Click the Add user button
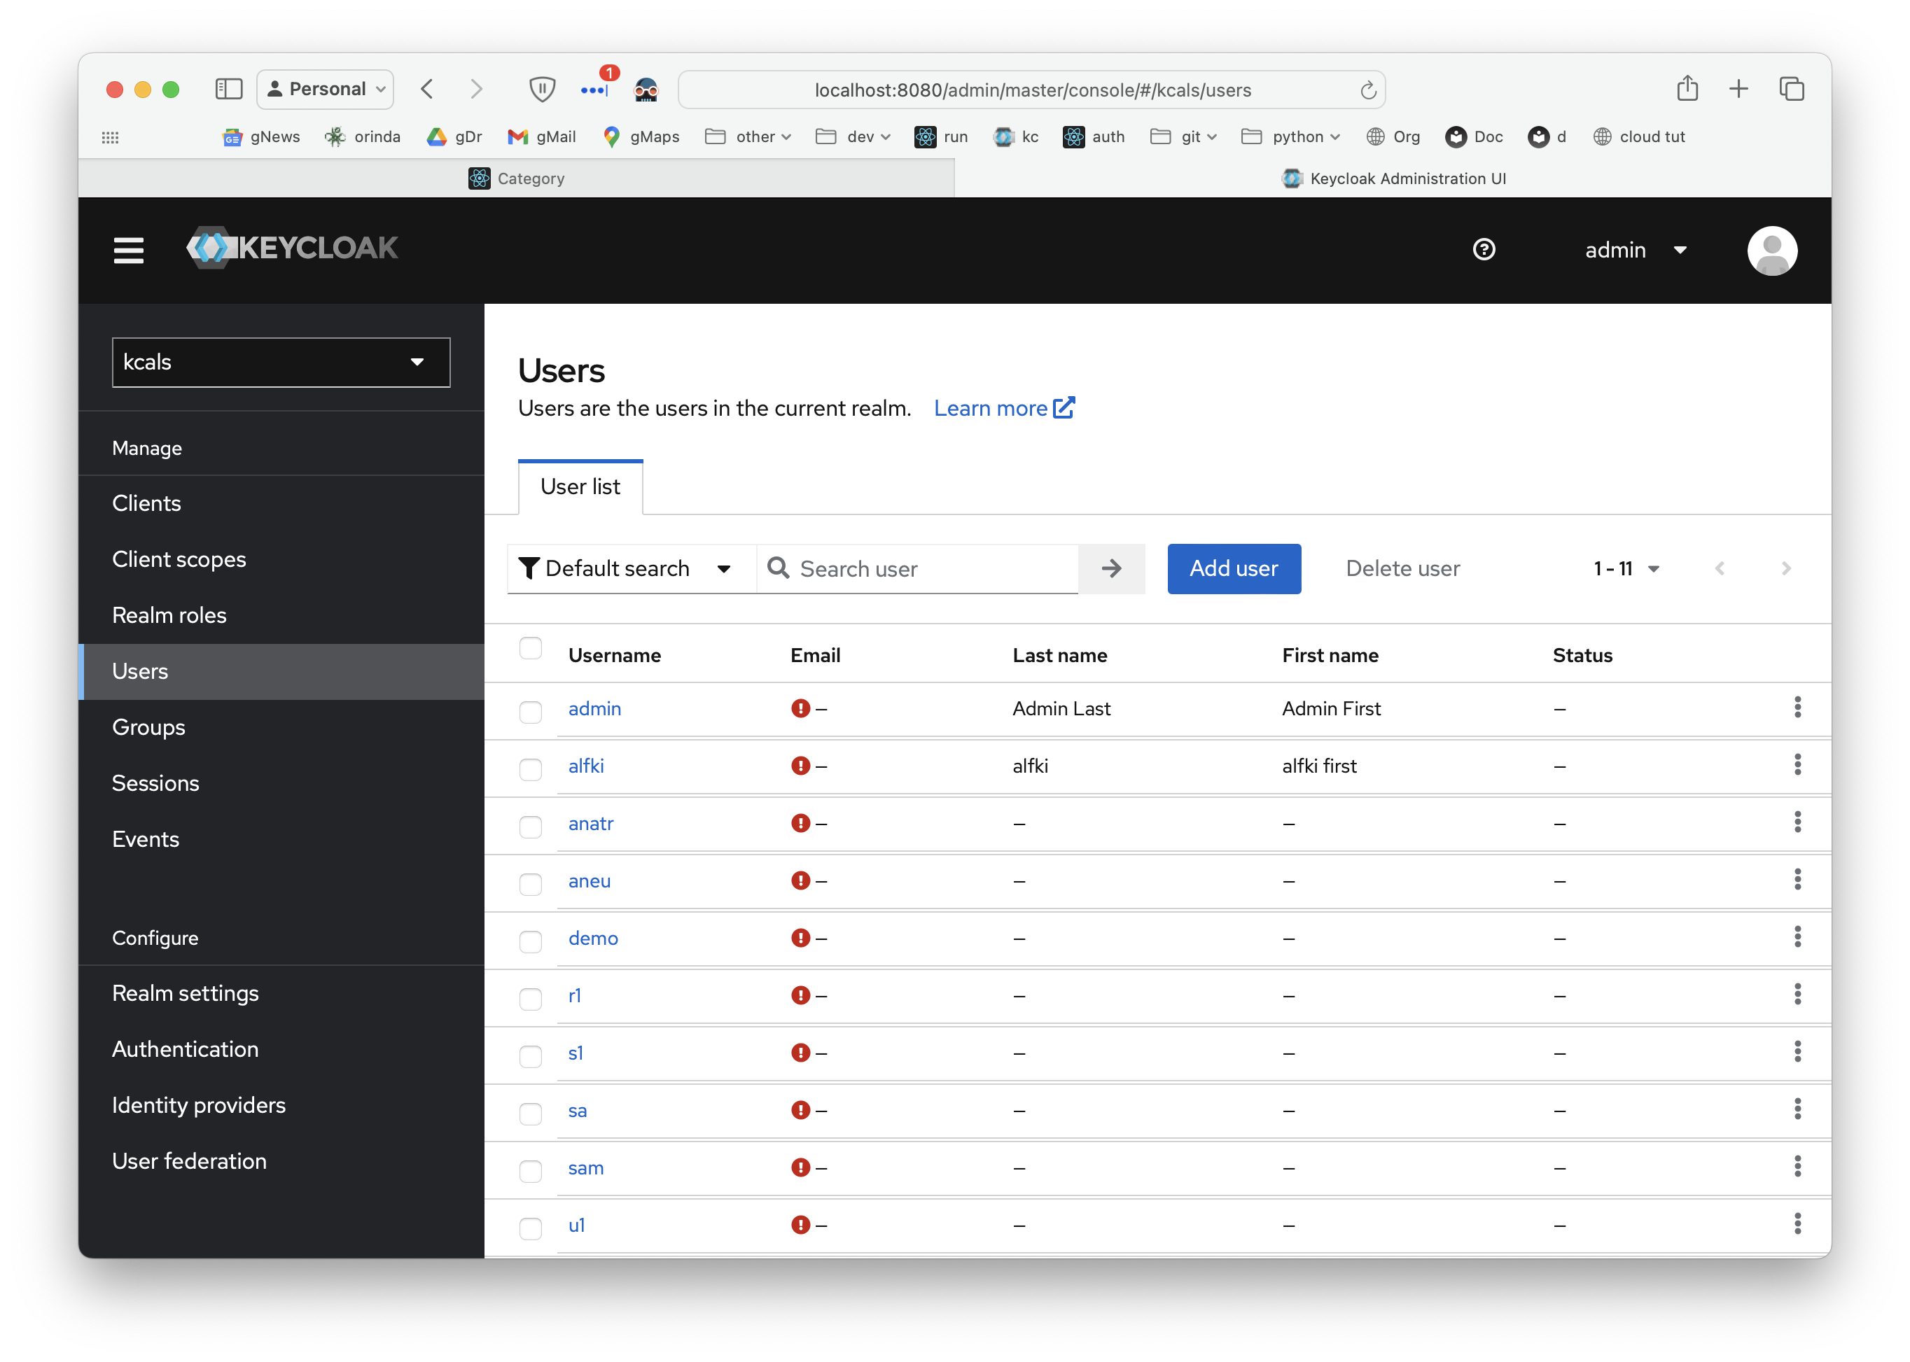The image size is (1910, 1362). [1233, 568]
